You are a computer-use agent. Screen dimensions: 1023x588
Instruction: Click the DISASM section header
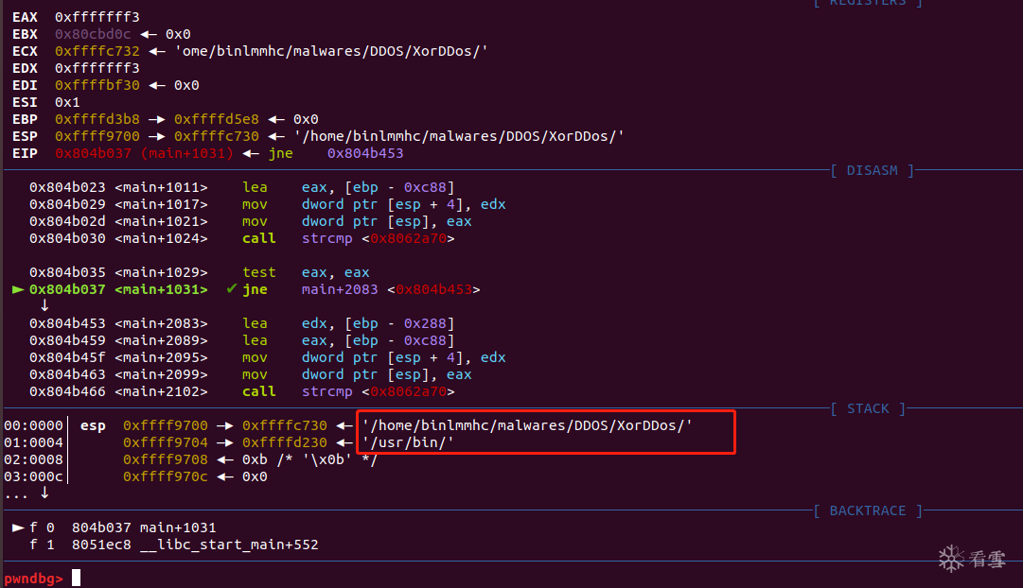pyautogui.click(x=873, y=170)
